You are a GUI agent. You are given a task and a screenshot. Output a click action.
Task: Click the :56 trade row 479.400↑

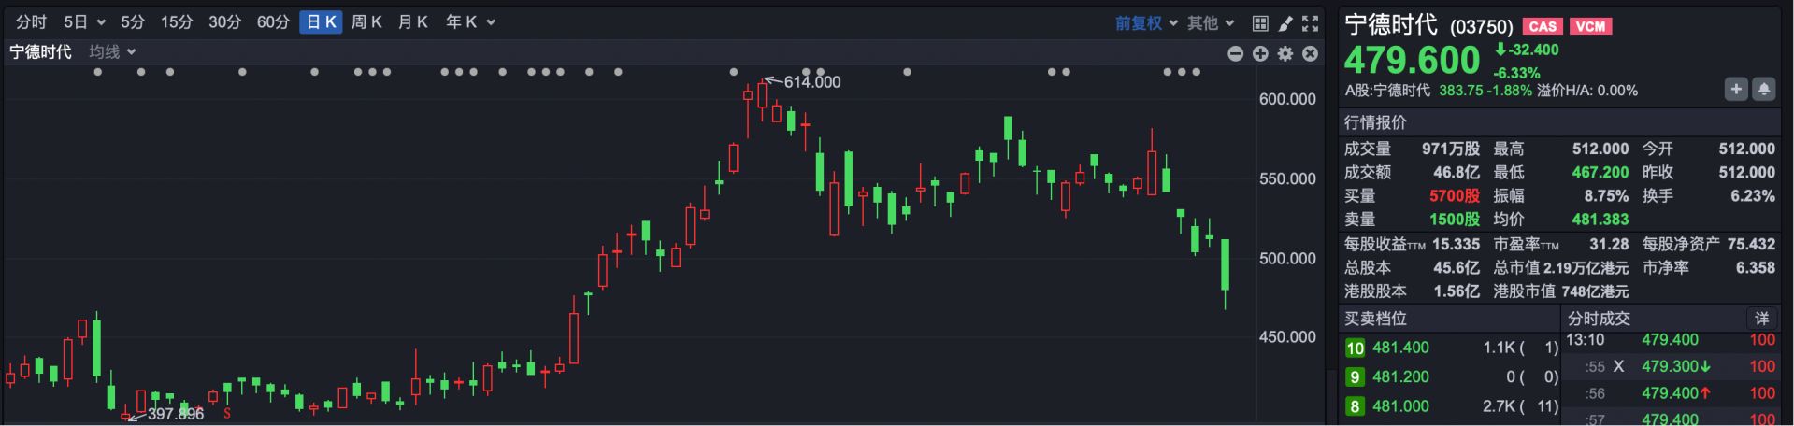[1672, 393]
